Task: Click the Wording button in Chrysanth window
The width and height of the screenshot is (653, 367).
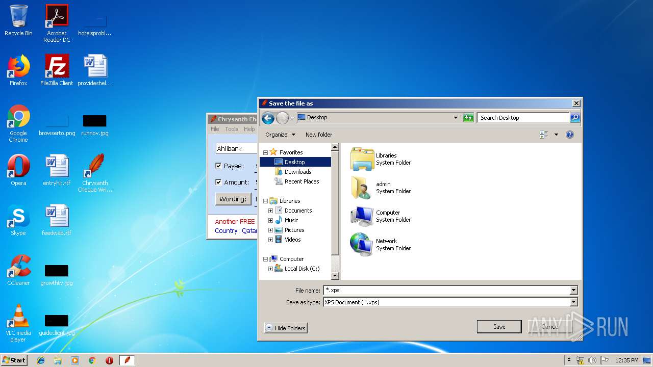Action: tap(233, 199)
